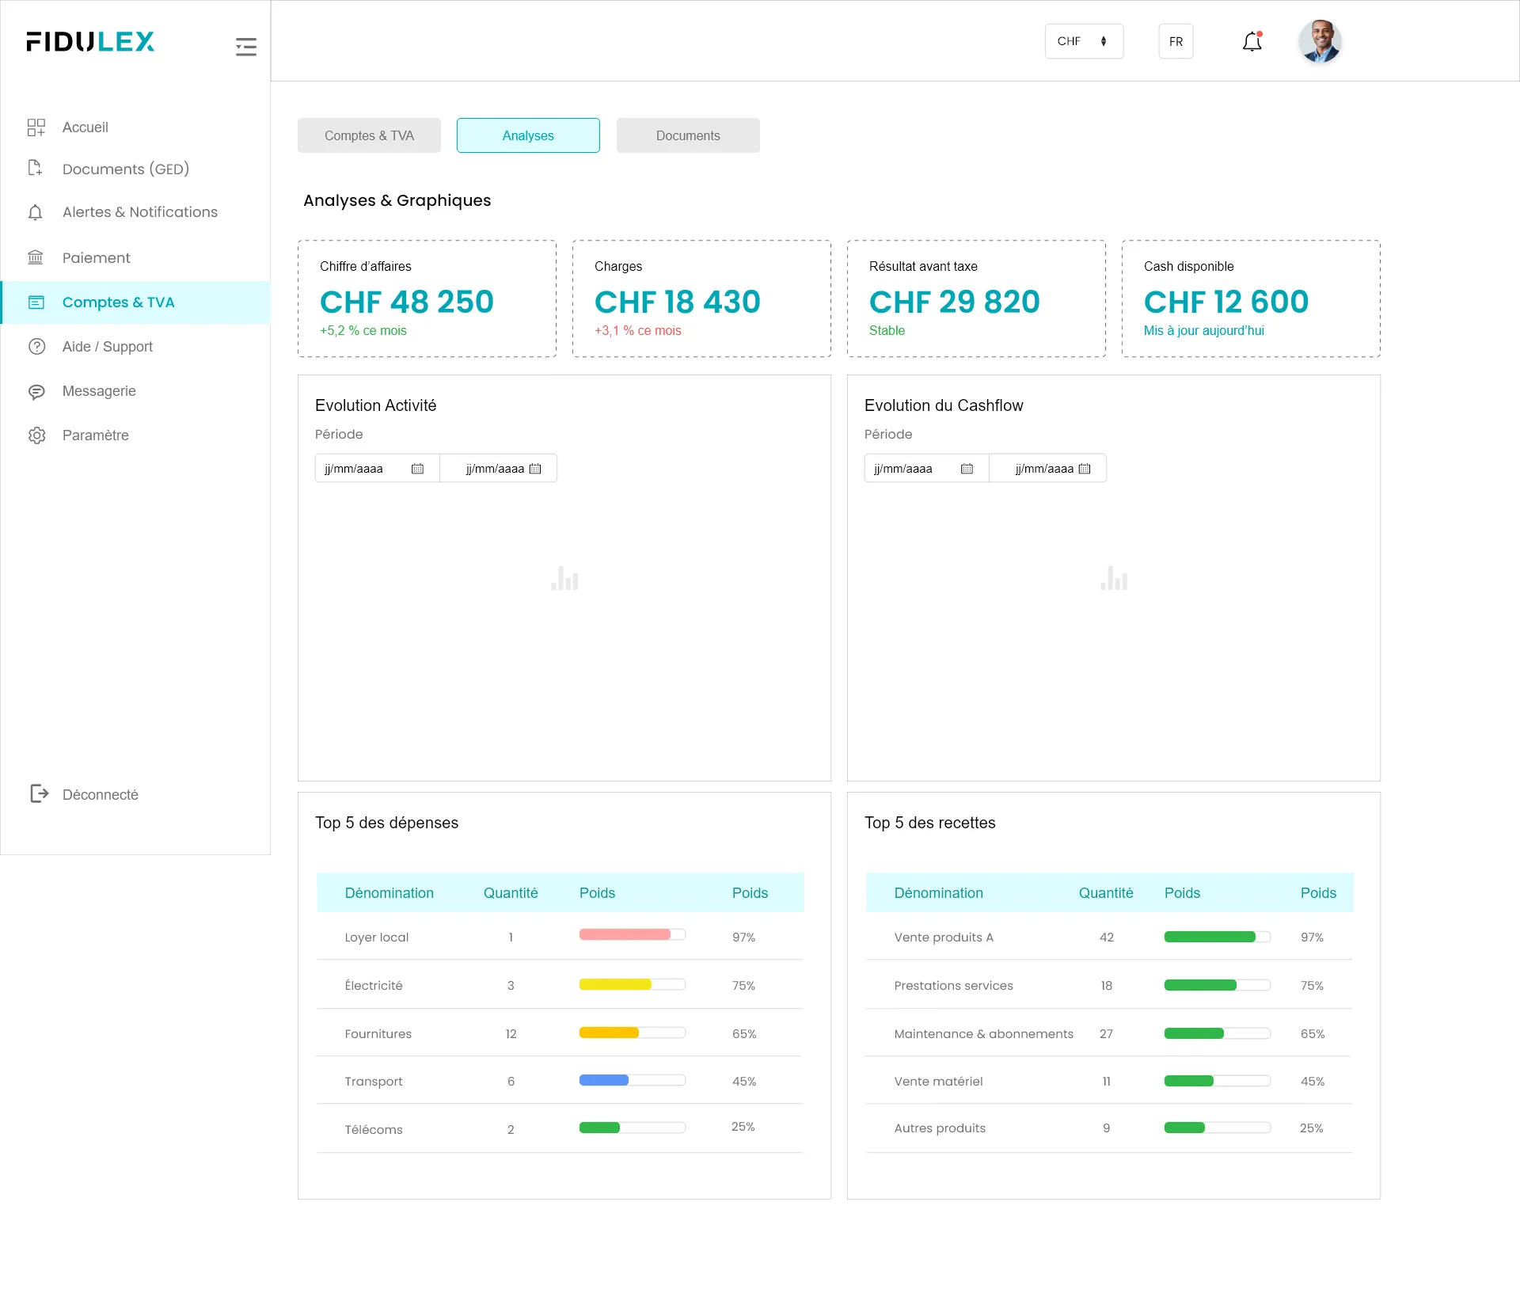
Task: Open the CHF currency dropdown
Action: tap(1083, 41)
